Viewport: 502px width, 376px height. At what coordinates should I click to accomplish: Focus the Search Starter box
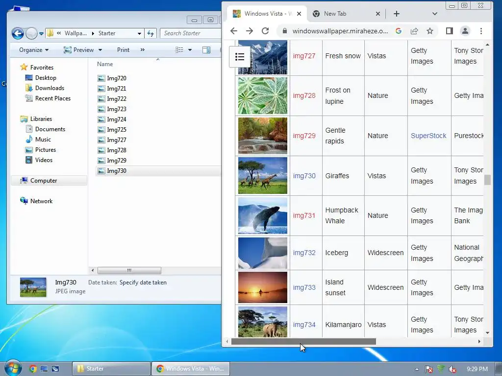coord(191,33)
